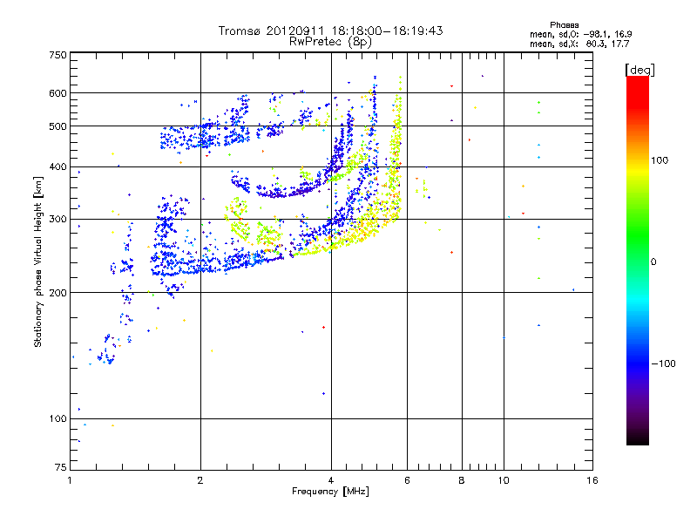This screenshot has width=697, height=523.
Task: Click the y-axis tick label '75'
Action: click(x=61, y=467)
